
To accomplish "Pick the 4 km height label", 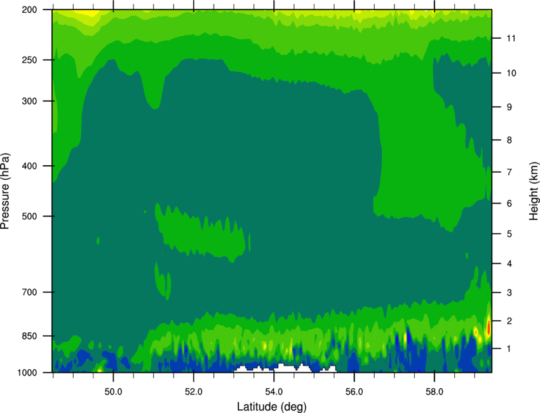I will pos(510,264).
